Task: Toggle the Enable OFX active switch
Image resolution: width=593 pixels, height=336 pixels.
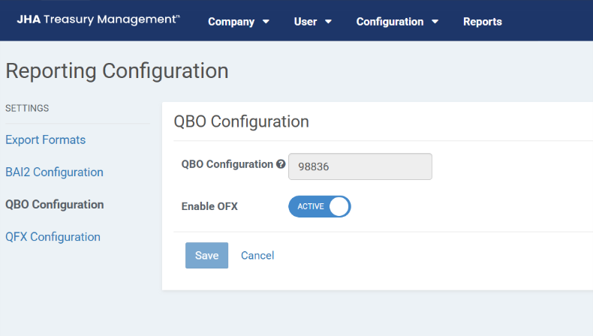Action: coord(320,206)
